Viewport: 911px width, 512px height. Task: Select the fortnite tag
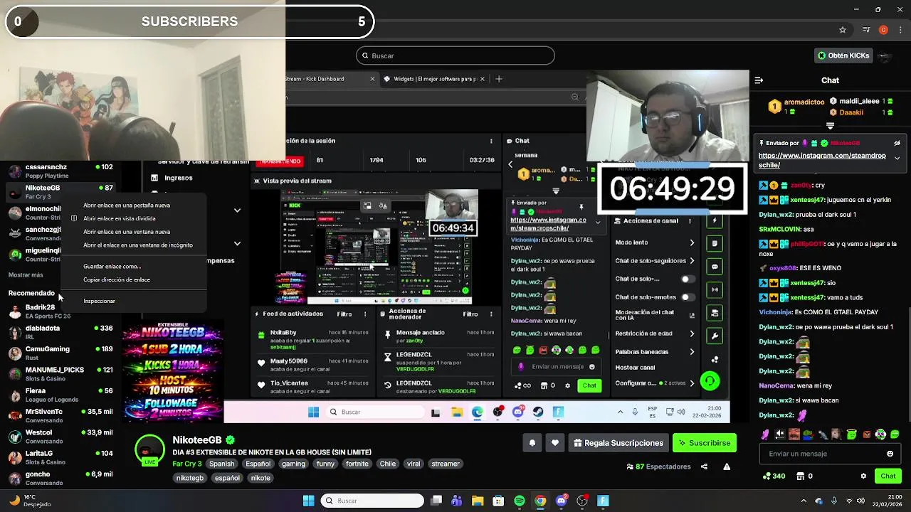357,464
